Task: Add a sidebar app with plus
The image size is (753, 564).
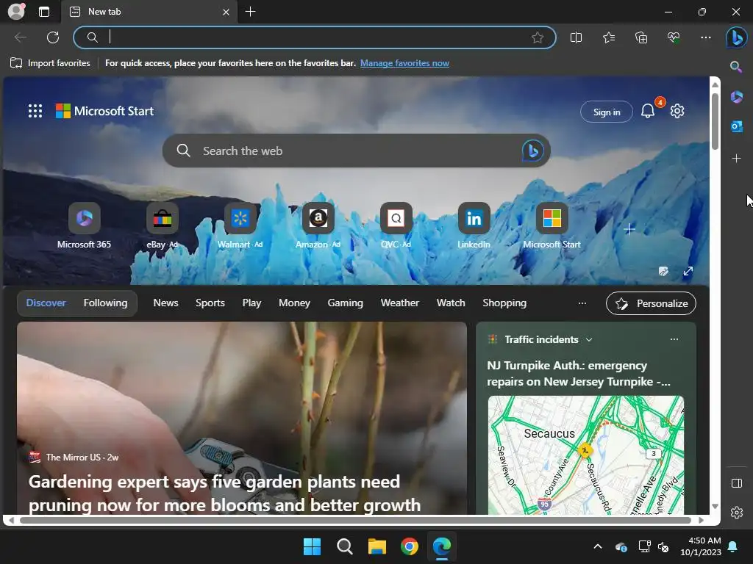Action: click(x=736, y=159)
